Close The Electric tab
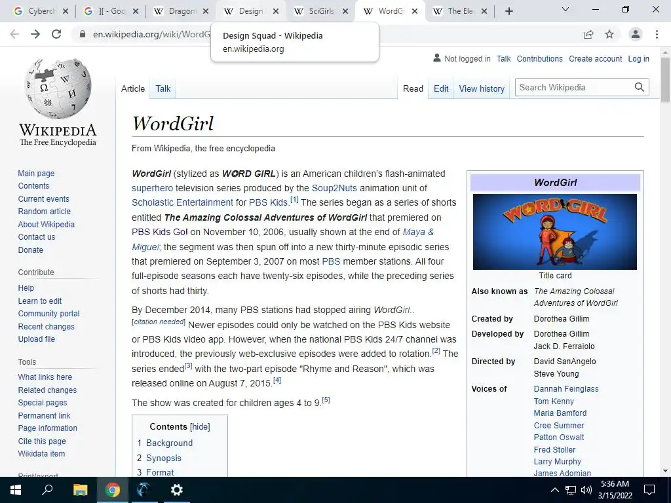This screenshot has width=671, height=503. [484, 12]
